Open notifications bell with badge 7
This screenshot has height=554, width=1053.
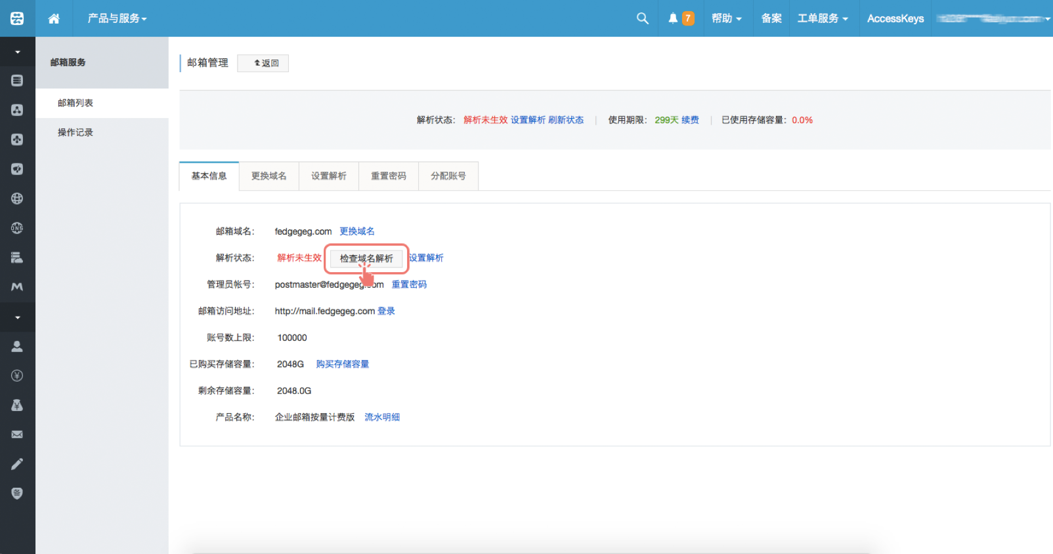click(x=680, y=18)
